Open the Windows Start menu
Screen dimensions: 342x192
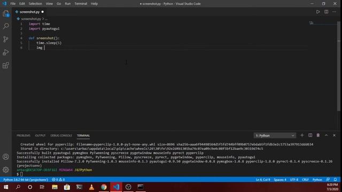(x=6, y=187)
